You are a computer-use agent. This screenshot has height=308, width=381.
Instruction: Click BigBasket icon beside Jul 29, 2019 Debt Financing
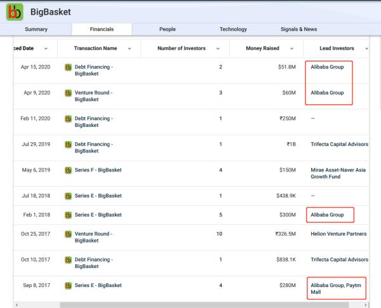click(x=68, y=144)
